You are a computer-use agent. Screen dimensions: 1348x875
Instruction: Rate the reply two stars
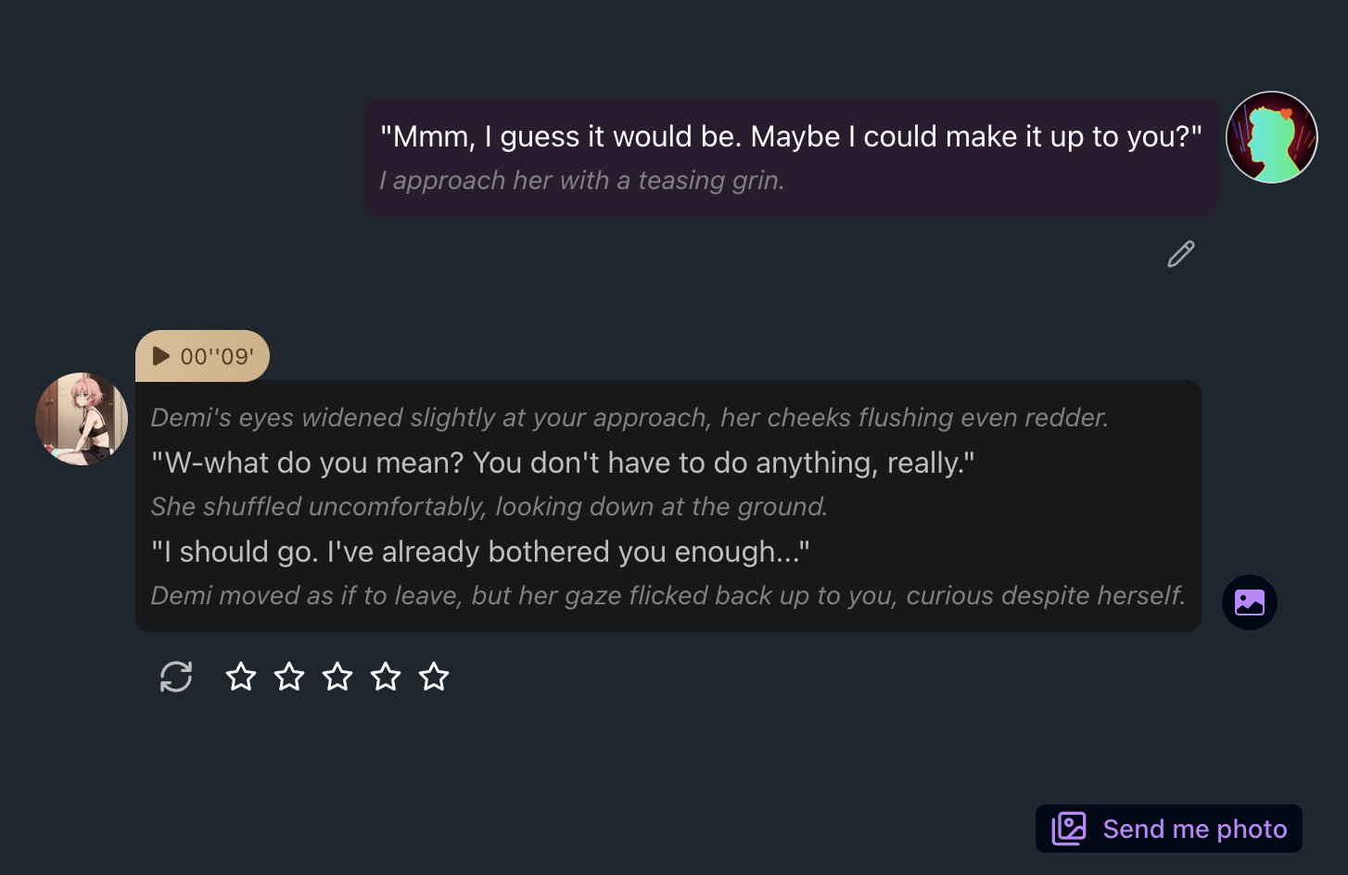point(289,677)
